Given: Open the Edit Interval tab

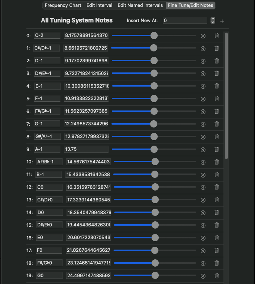Looking at the screenshot, I should pos(99,5).
